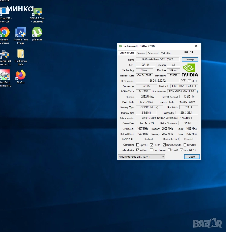Toggle the UEFI checkbox

pos(189,81)
